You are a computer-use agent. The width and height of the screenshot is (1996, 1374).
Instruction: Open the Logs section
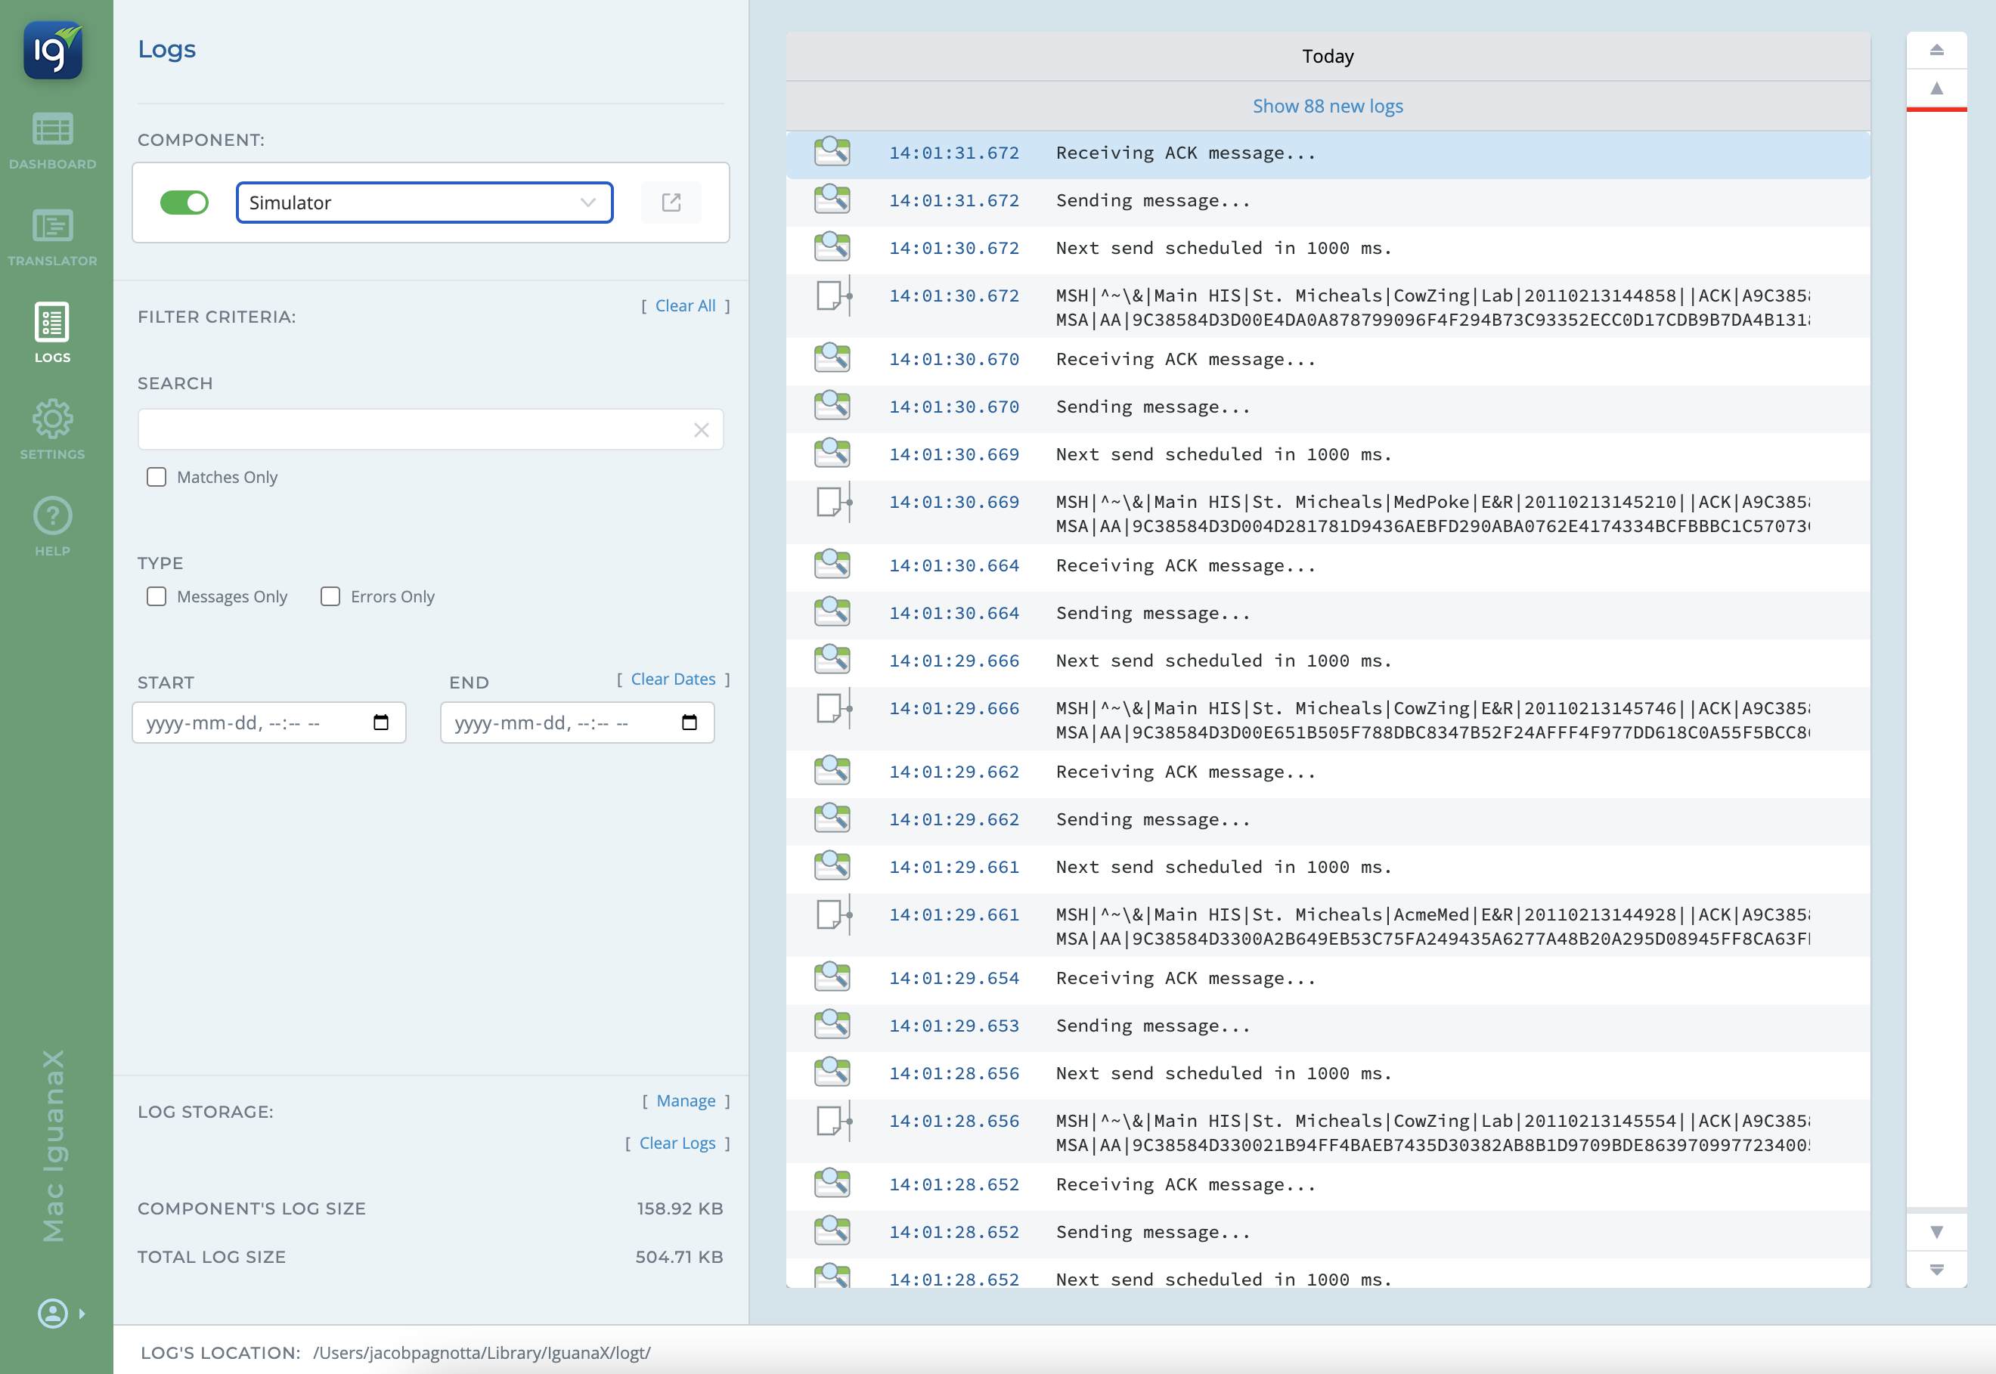pos(52,334)
